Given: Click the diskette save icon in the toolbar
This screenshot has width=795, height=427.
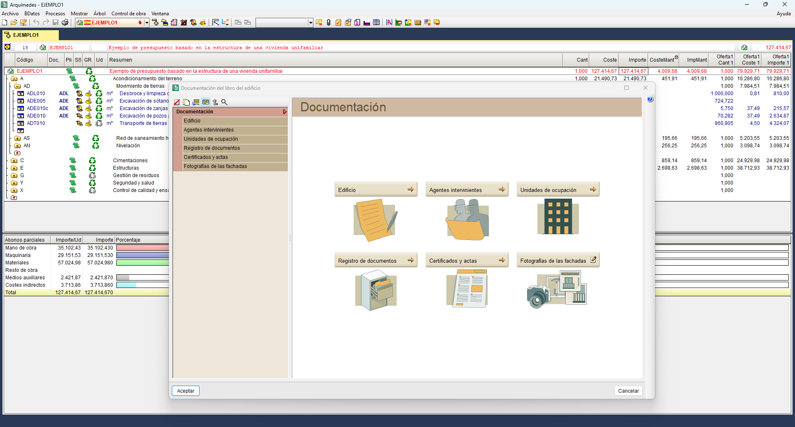Looking at the screenshot, I should [x=55, y=22].
